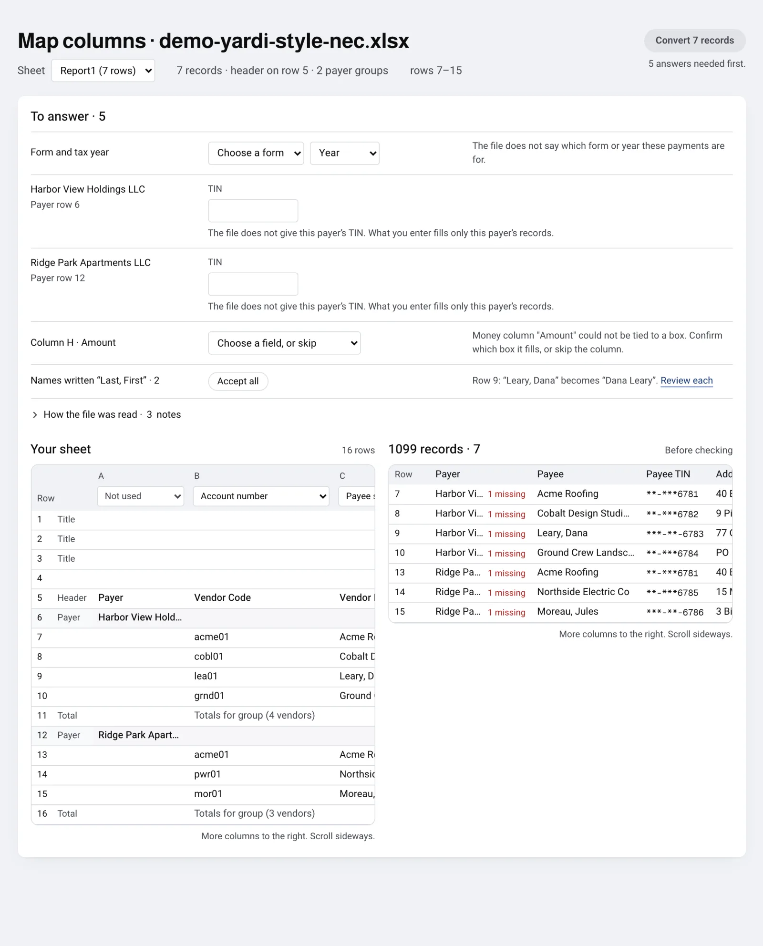Open the Choose a form dropdown

click(256, 153)
